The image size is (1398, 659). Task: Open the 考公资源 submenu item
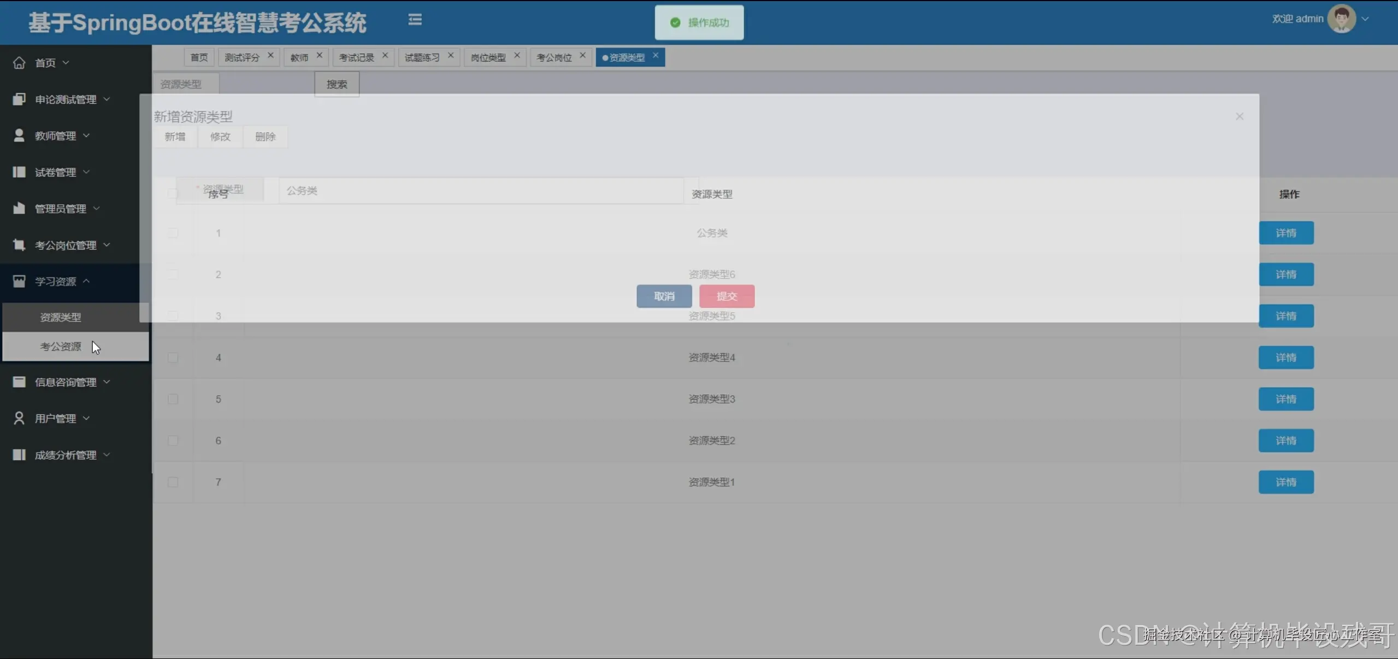tap(61, 347)
